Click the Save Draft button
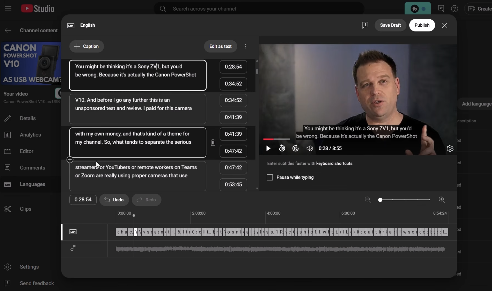Image resolution: width=492 pixels, height=291 pixels. pos(390,25)
